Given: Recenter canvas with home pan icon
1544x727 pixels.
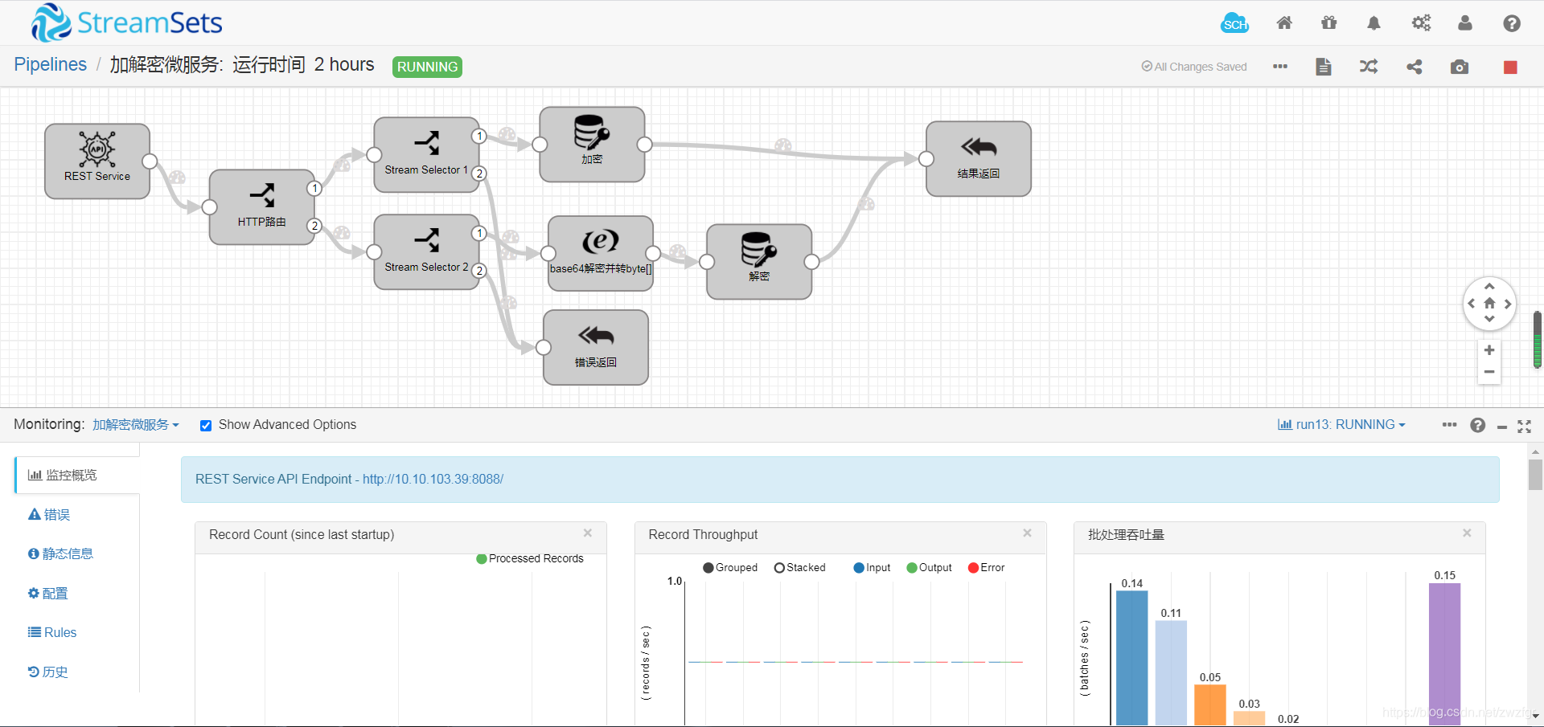Looking at the screenshot, I should click(1489, 304).
